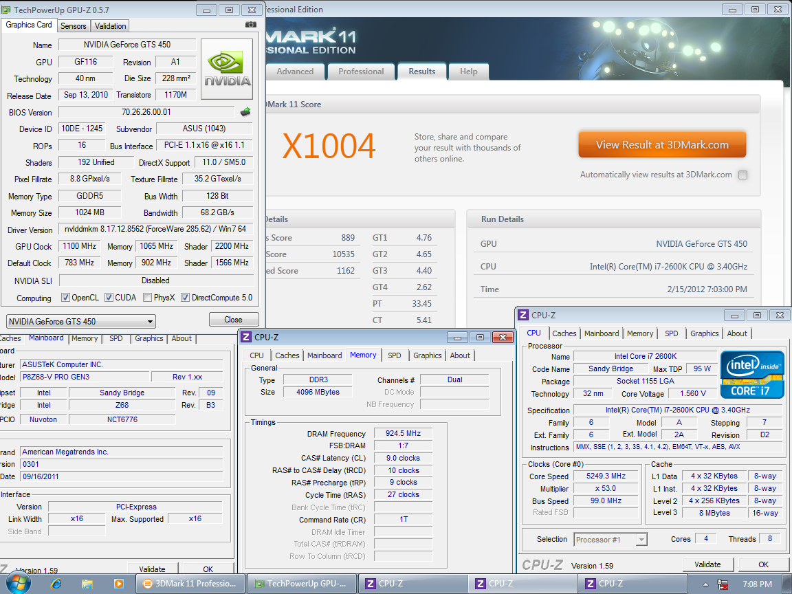Select Memory tab in the CPU-Z mainboard window
This screenshot has height=594, width=792.
85,338
